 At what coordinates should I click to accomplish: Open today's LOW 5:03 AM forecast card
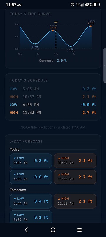coord(31,161)
